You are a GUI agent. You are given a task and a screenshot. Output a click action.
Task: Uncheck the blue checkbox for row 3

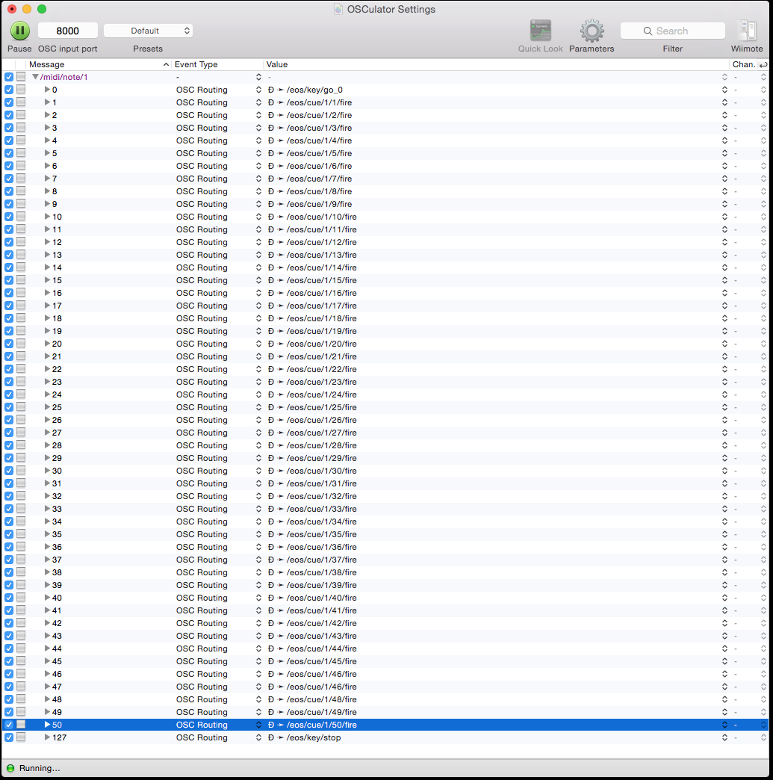pyautogui.click(x=9, y=128)
